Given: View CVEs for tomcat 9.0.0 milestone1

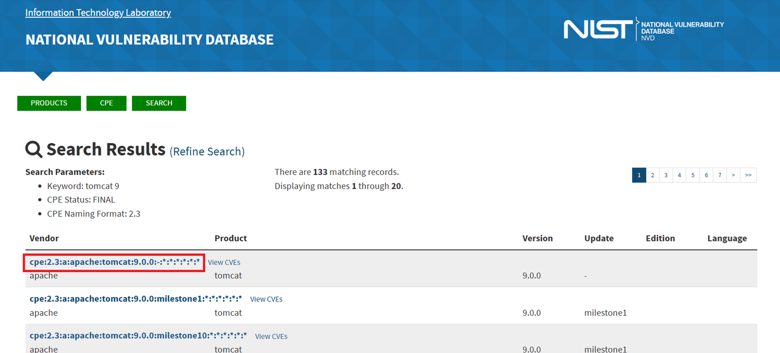Looking at the screenshot, I should pyautogui.click(x=266, y=299).
